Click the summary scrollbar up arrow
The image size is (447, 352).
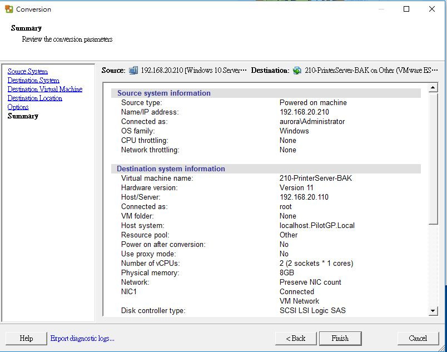tap(433, 87)
